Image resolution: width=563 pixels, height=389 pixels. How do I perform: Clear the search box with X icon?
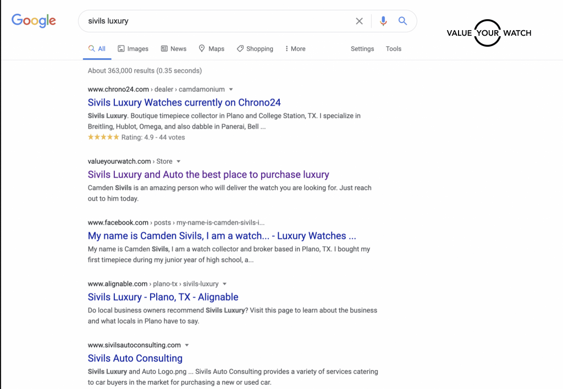(359, 21)
